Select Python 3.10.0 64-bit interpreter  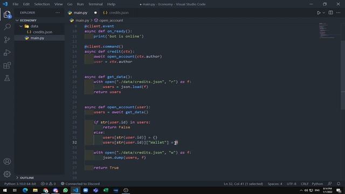20,184
